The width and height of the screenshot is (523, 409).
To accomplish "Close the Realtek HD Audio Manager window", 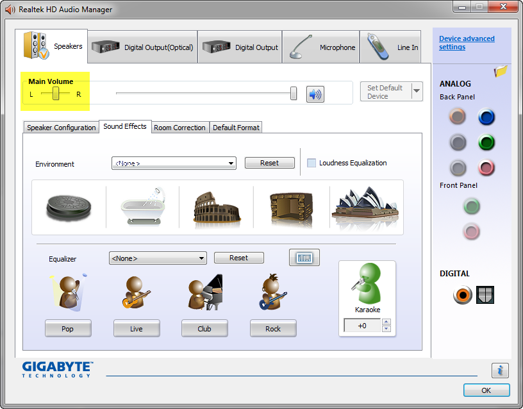I will [504, 6].
